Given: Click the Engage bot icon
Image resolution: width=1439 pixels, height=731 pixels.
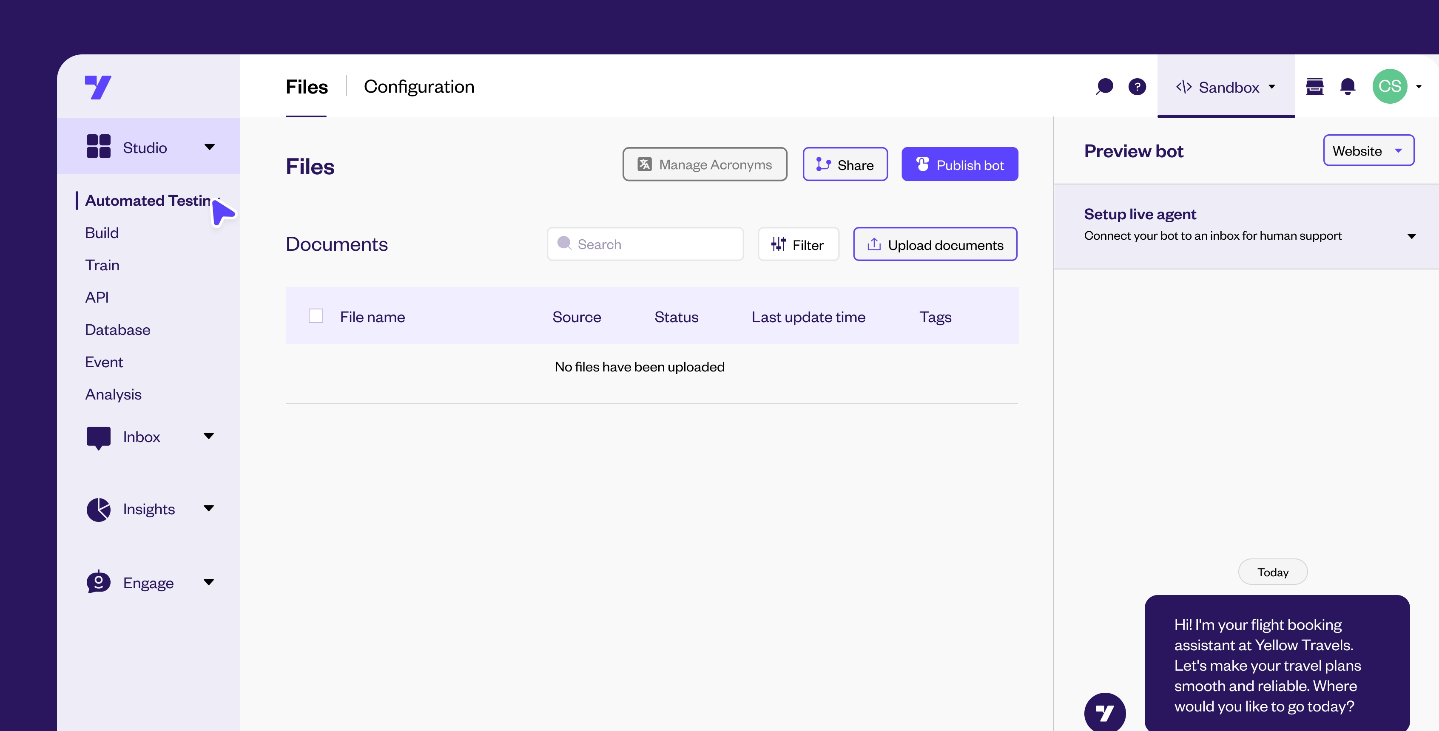Looking at the screenshot, I should coord(98,582).
